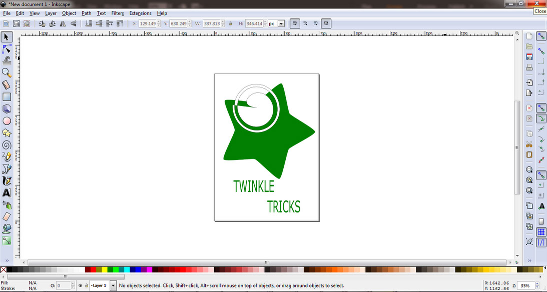
Task: Toggle snap to grids button
Action: coord(541,231)
